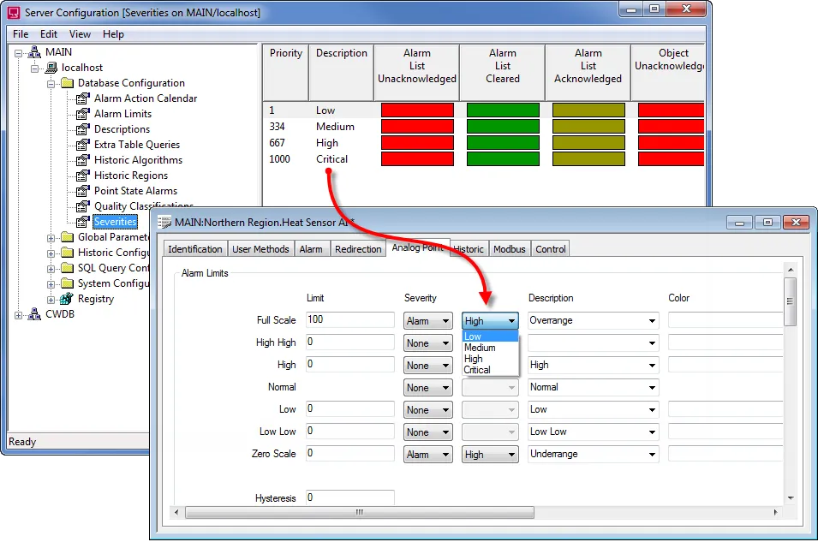Viewport: 818px width, 542px height.
Task: Click the green Cleared swatch for priority 334
Action: [x=502, y=126]
